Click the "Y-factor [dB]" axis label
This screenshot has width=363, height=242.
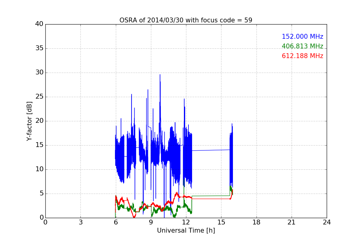29,121
